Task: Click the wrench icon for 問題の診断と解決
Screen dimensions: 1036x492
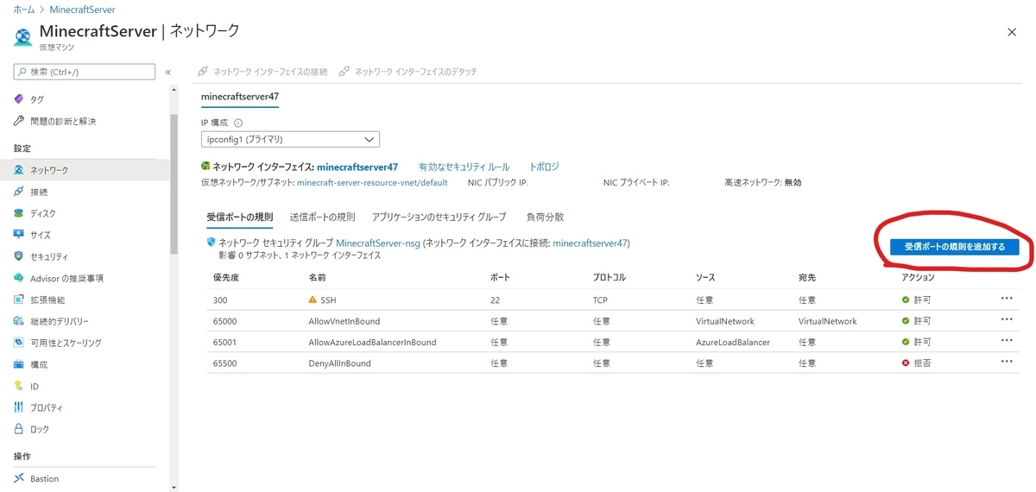Action: tap(19, 121)
